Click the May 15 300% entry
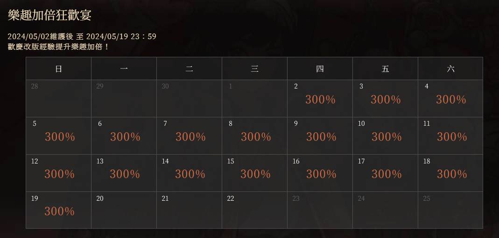 pyautogui.click(x=254, y=173)
